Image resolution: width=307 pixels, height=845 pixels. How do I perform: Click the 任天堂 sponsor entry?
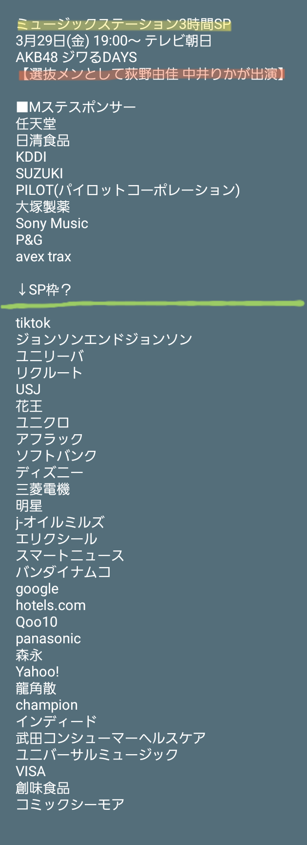(36, 124)
